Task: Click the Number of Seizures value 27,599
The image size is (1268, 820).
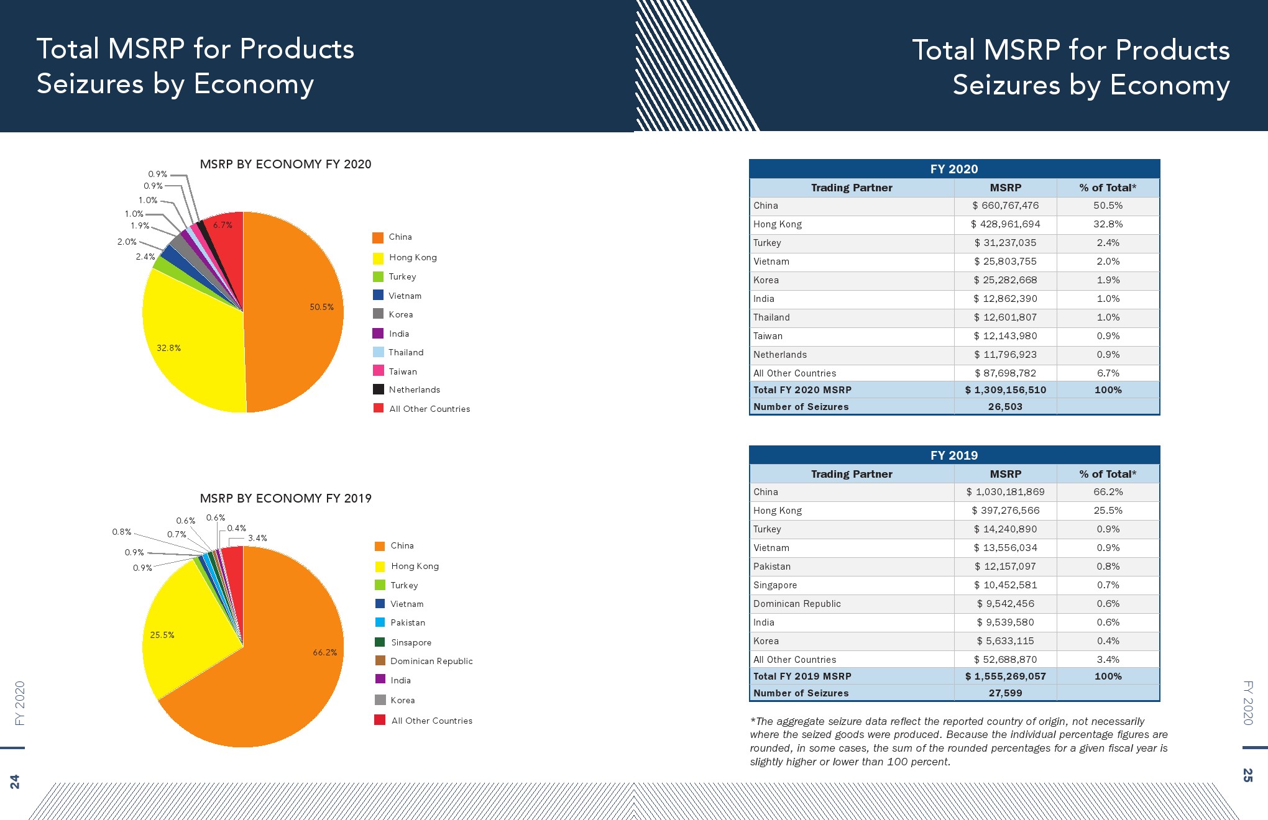Action: pyautogui.click(x=1005, y=693)
